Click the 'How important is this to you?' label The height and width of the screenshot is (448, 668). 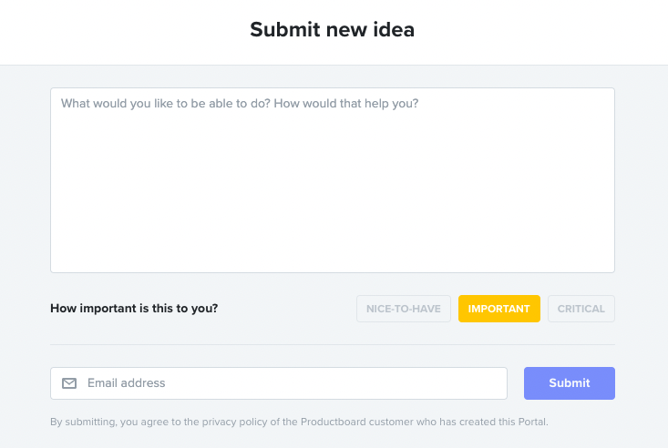(134, 309)
